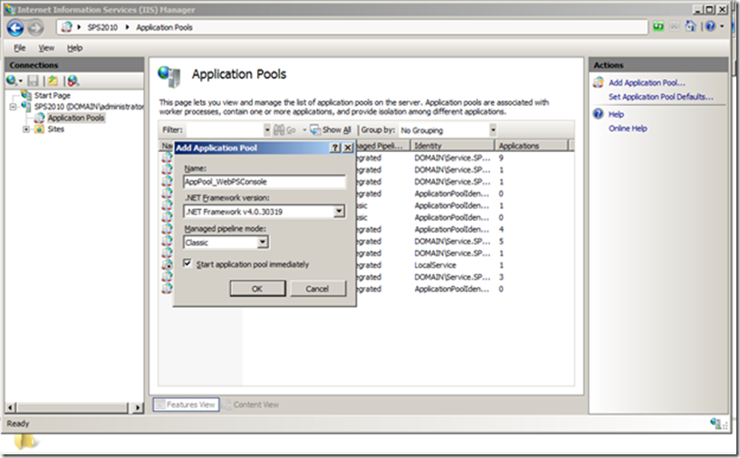Open the Filter dropdown arrow
This screenshot has width=740, height=458.
coord(266,129)
